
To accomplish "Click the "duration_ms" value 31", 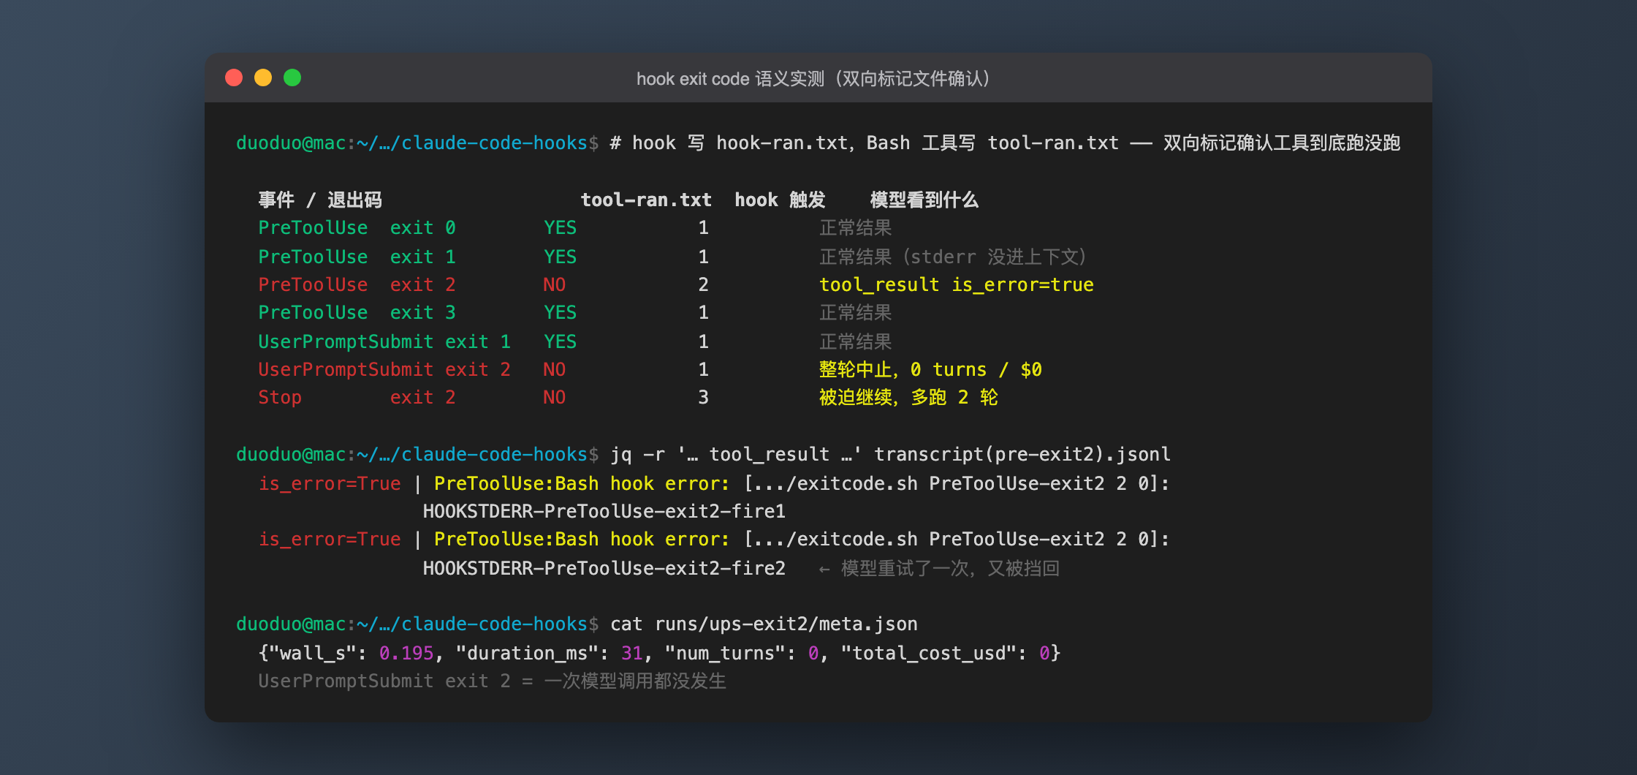I will 631,653.
